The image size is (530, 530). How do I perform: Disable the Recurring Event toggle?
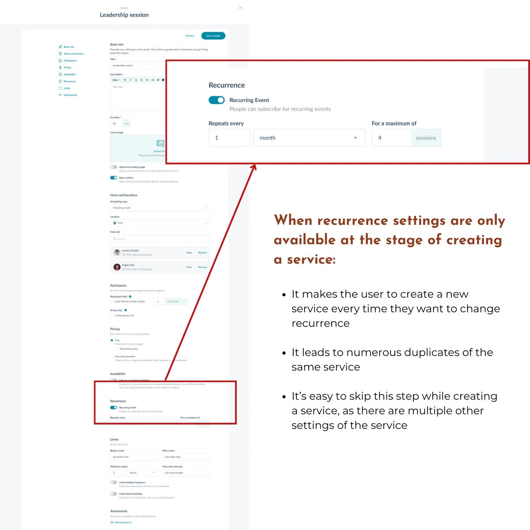click(216, 100)
